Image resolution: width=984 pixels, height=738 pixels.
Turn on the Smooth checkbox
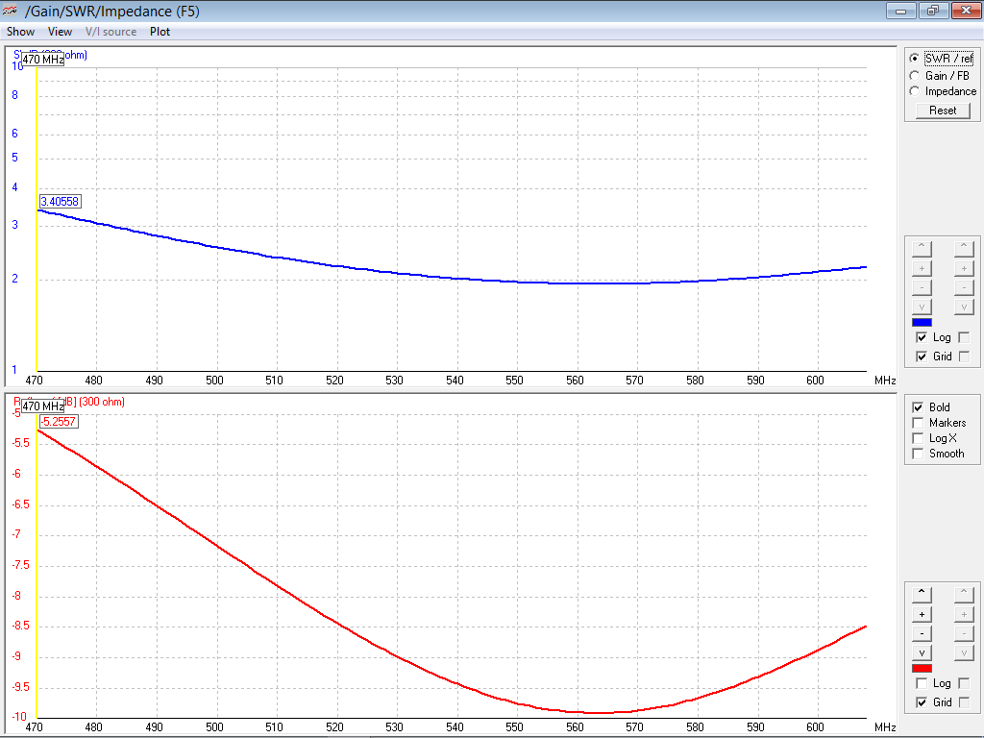click(918, 454)
